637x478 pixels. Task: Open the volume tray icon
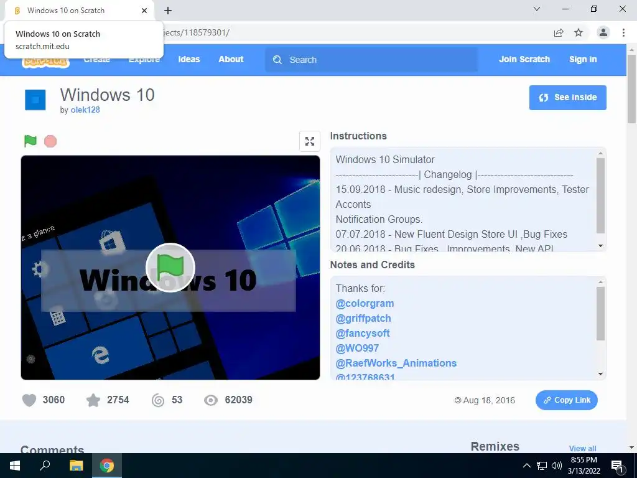(x=557, y=466)
